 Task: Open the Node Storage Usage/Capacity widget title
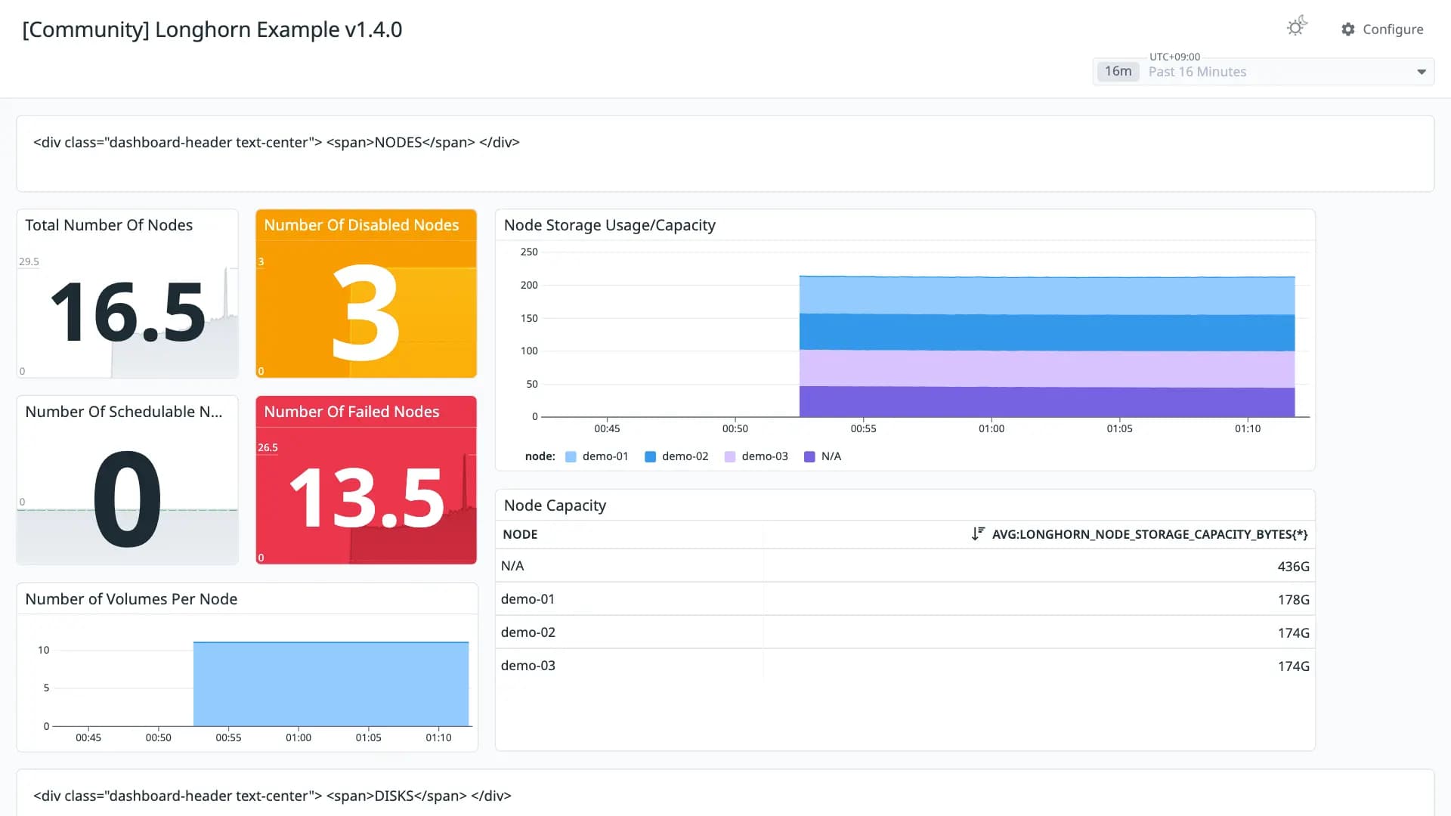pyautogui.click(x=610, y=225)
